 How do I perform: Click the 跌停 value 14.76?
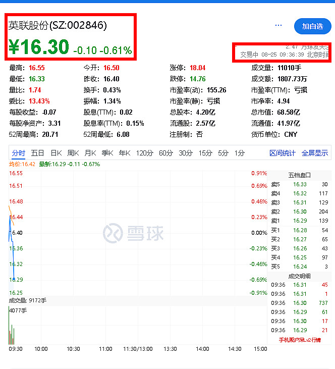click(198, 79)
